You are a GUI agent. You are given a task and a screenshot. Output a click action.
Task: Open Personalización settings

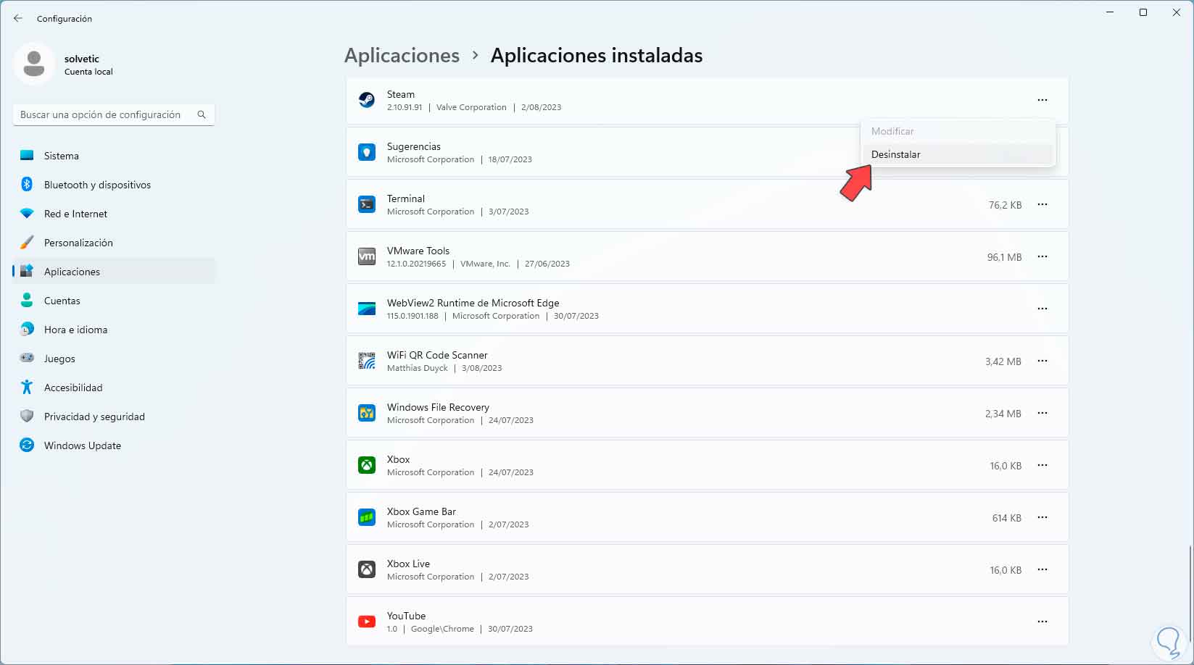[115, 243]
